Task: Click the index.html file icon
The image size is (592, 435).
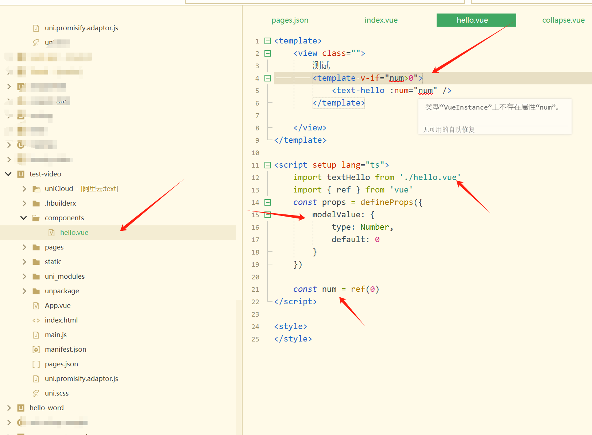Action: (36, 320)
